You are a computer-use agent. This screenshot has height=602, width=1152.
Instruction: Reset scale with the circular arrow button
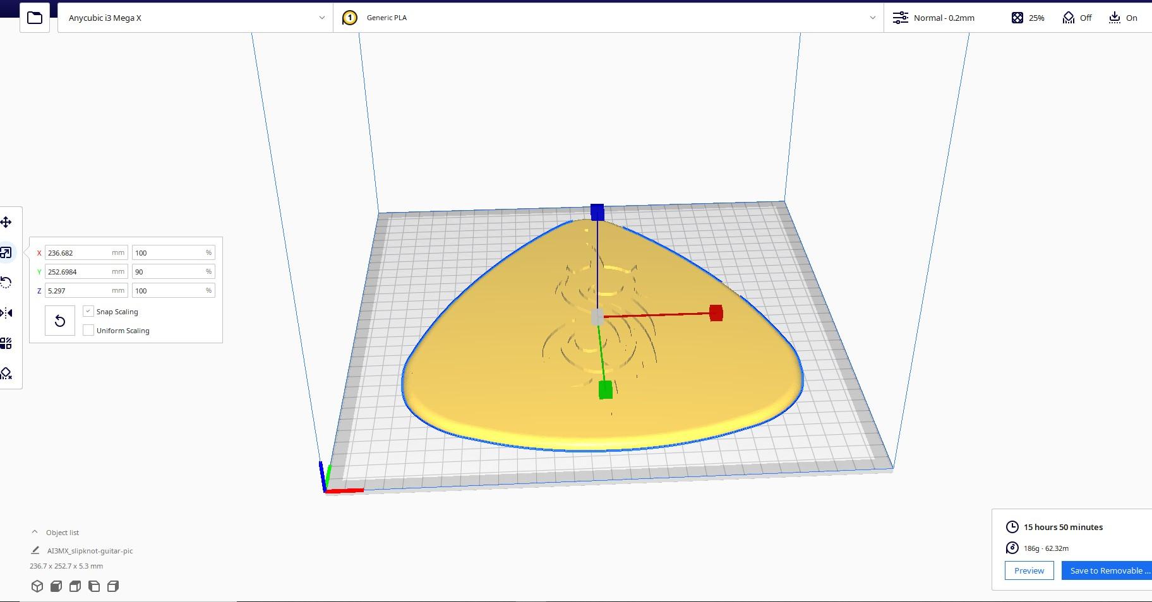click(x=60, y=321)
